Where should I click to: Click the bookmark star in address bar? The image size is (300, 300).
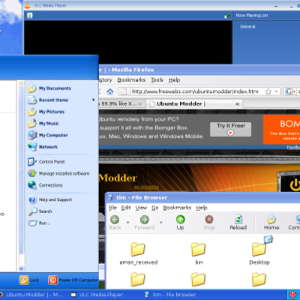coord(268,91)
